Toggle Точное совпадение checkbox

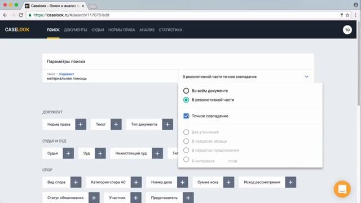click(186, 116)
